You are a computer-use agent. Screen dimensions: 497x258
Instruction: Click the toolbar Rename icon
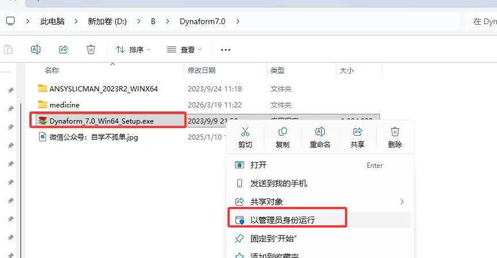click(36, 49)
